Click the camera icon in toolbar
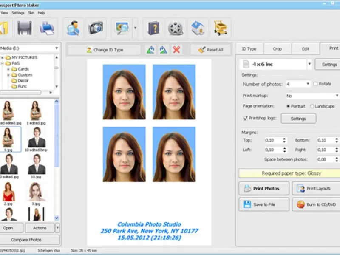Image resolution: width=340 pixels, height=255 pixels. (96, 28)
